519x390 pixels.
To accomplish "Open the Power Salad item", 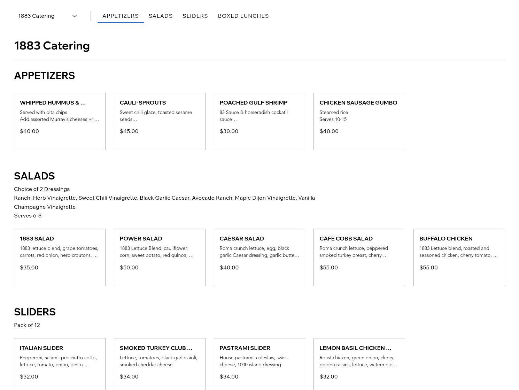I will (160, 257).
